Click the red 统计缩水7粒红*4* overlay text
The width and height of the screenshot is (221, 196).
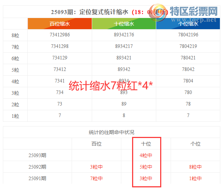click(111, 86)
